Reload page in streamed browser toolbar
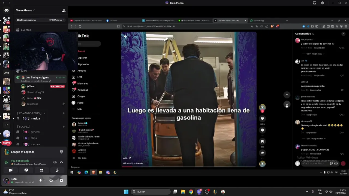This screenshot has width=349, height=196. 80,26
